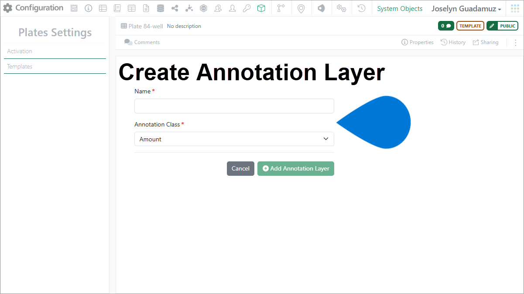Image resolution: width=524 pixels, height=294 pixels.
Task: Expand the Annotation Class dropdown
Action: tap(234, 139)
